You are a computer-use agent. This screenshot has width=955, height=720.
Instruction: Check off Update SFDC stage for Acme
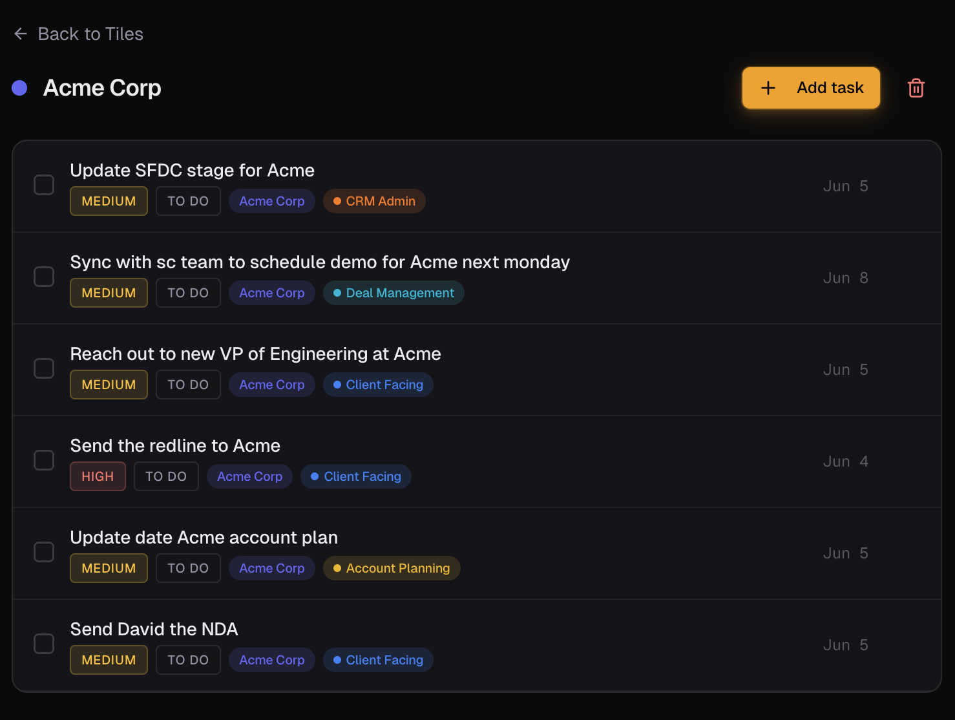pyautogui.click(x=44, y=185)
